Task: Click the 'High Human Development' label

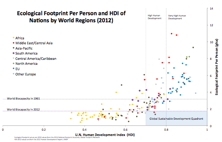Action: point(155,17)
